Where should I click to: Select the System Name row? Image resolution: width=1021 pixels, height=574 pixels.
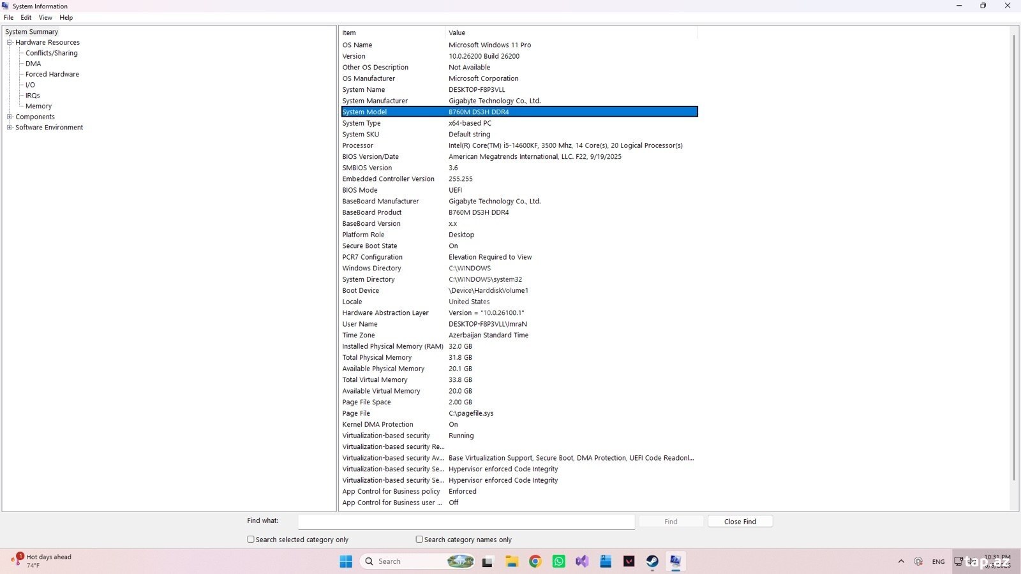(x=519, y=90)
